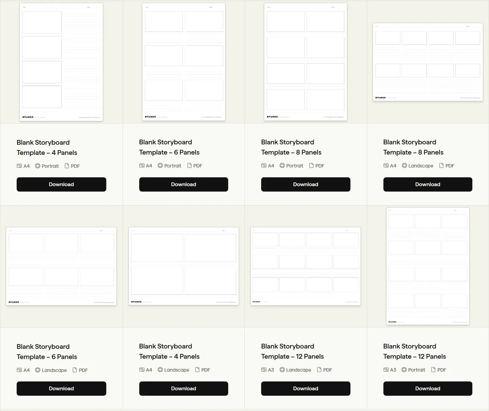Click the PDF file icon on 8 Panels Landscape card

coord(441,165)
